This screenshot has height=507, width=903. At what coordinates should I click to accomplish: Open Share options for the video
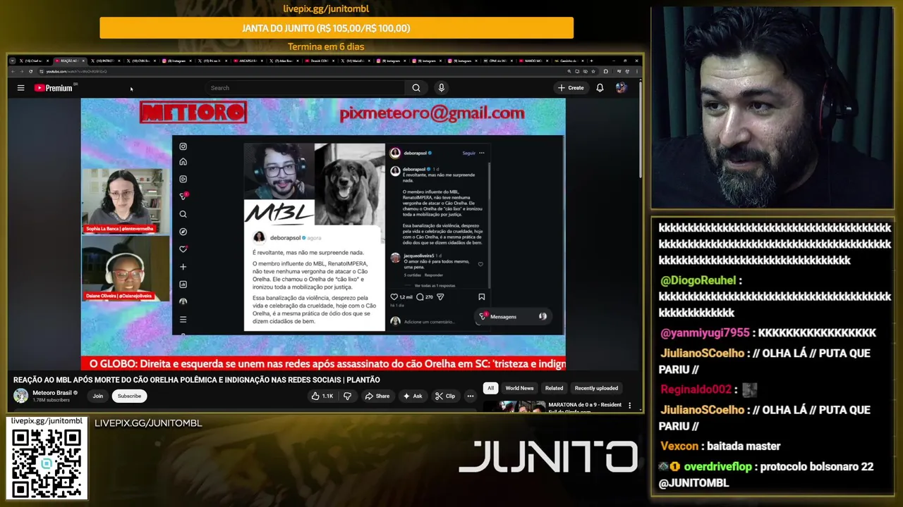(x=377, y=396)
